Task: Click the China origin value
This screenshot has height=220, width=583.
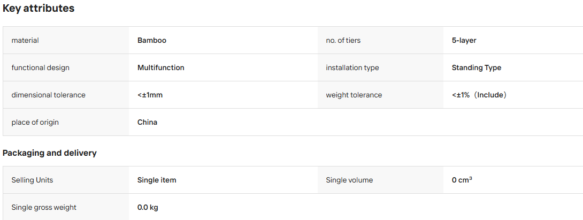Action: pyautogui.click(x=147, y=122)
